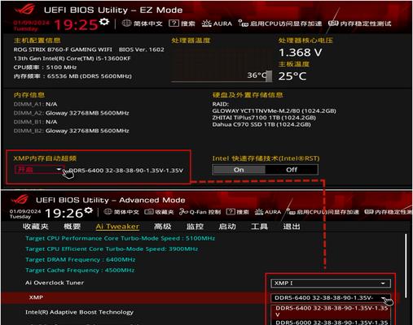Viewport: 413px width, 325px height.
Task: Click the CPU memory access acceleration icon in EZ Mode
Action: pos(244,24)
